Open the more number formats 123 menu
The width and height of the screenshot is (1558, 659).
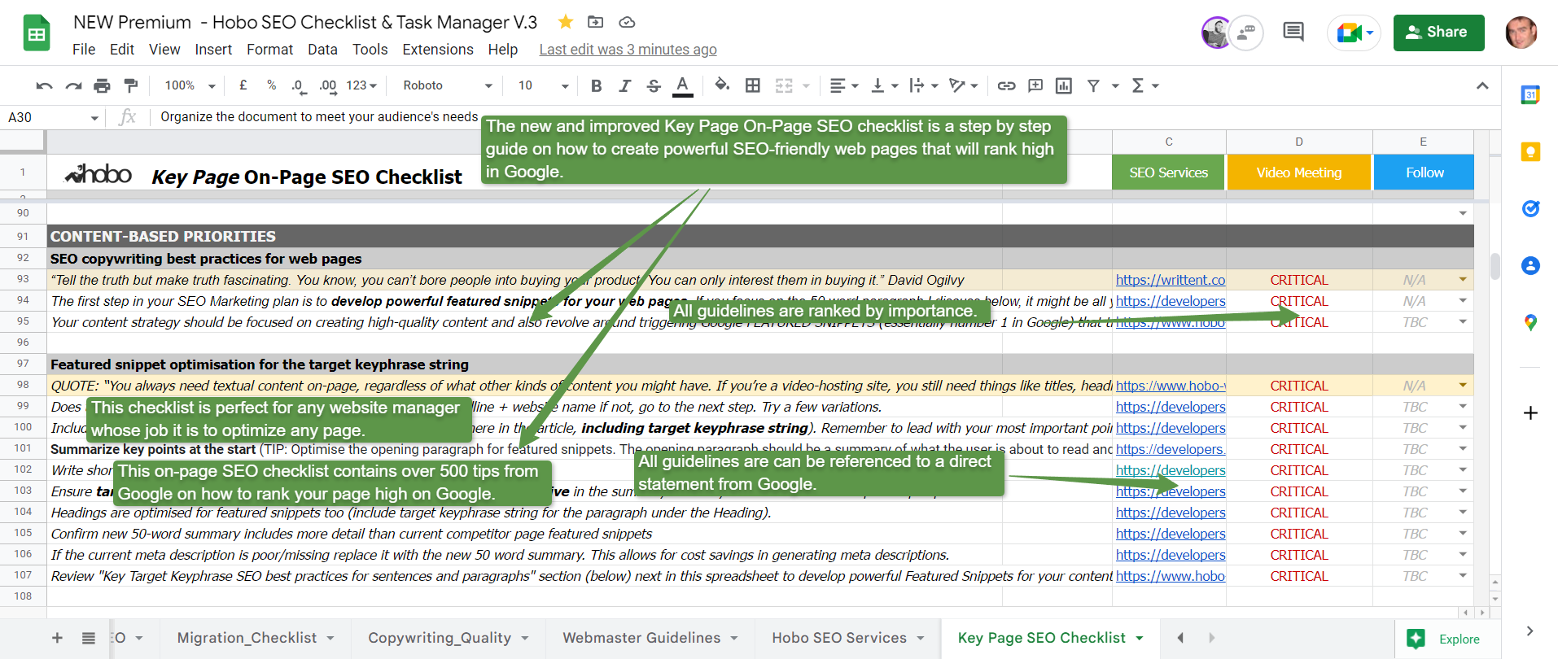[x=361, y=85]
